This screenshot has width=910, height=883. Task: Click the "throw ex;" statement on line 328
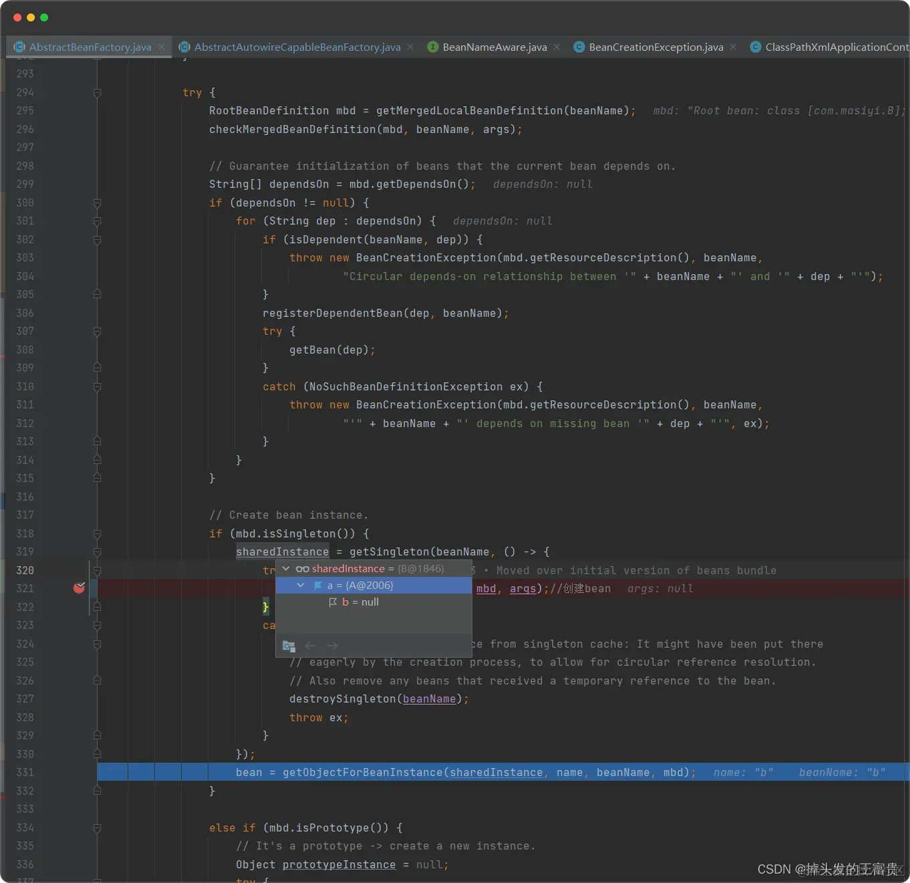pyautogui.click(x=319, y=717)
